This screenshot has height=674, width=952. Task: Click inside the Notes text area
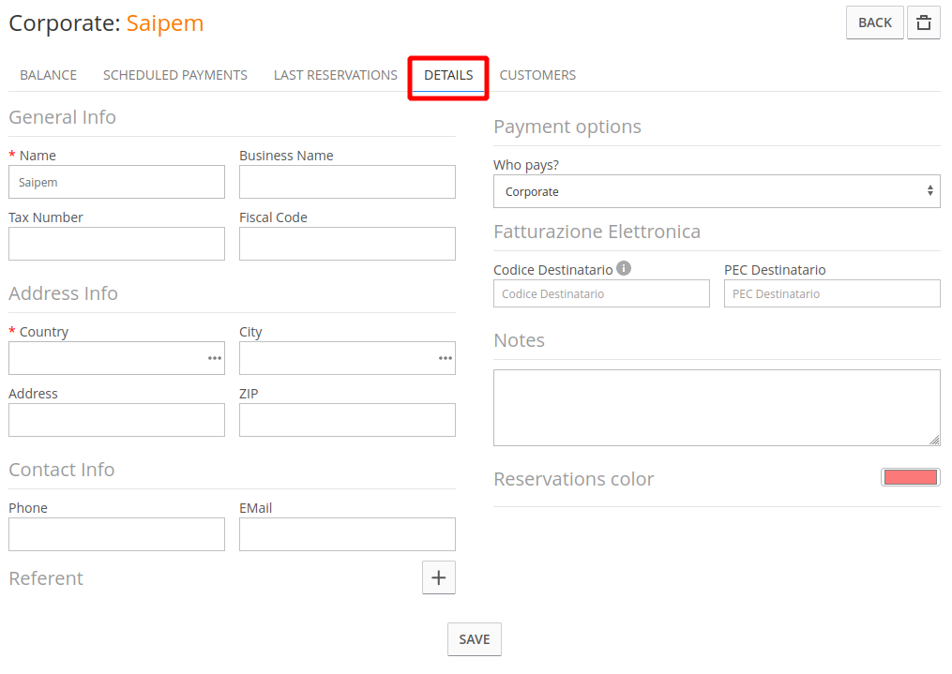pos(717,408)
